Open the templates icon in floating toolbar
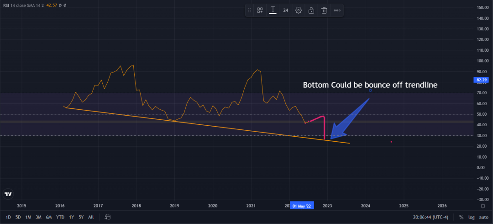This screenshot has width=493, height=224. 260,11
